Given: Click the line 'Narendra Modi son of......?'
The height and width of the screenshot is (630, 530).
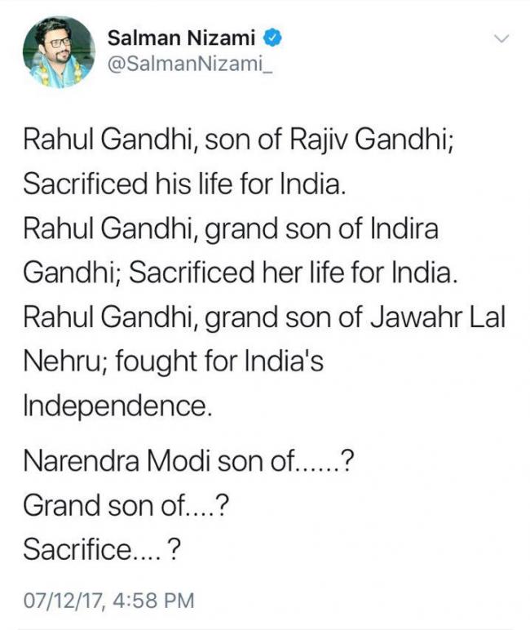Looking at the screenshot, I should (x=188, y=462).
